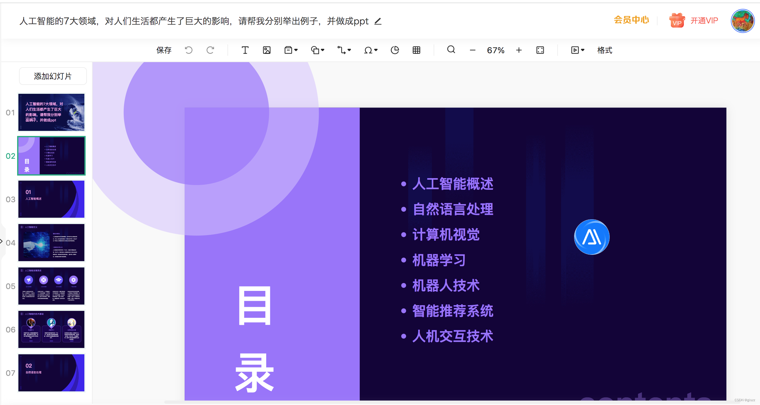Click the undo arrow icon

(189, 50)
